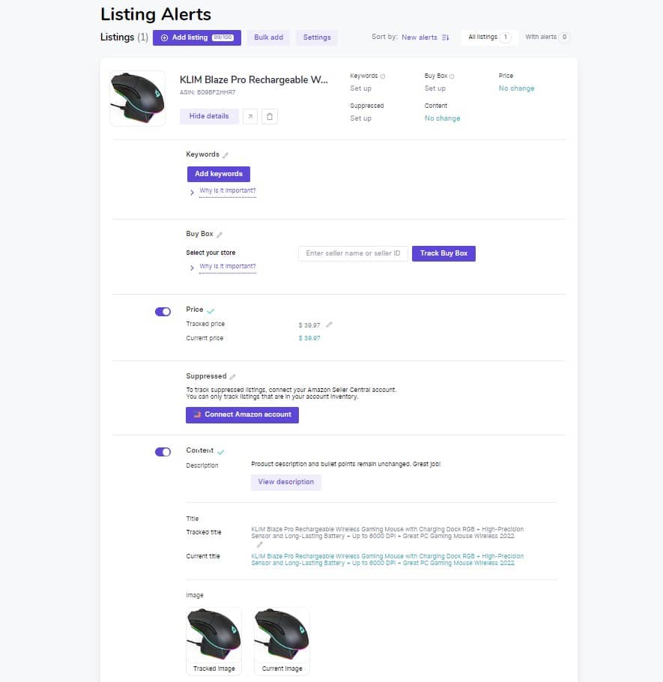Expand Why is it important under Buy Box

(x=228, y=266)
